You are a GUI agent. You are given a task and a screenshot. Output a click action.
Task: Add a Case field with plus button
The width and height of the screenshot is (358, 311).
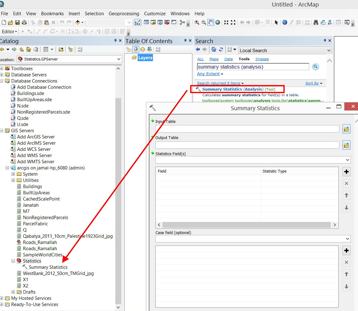click(347, 250)
